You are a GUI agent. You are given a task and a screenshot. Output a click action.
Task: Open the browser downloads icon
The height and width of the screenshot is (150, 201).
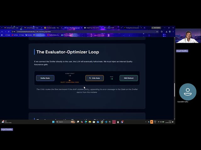(x=166, y=32)
